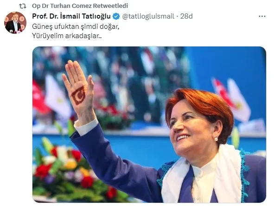Image resolution: width=274 pixels, height=206 pixels.
Task: Open the 'Op Dr Turhan Comez Retweetledi' link
Action: pos(80,6)
